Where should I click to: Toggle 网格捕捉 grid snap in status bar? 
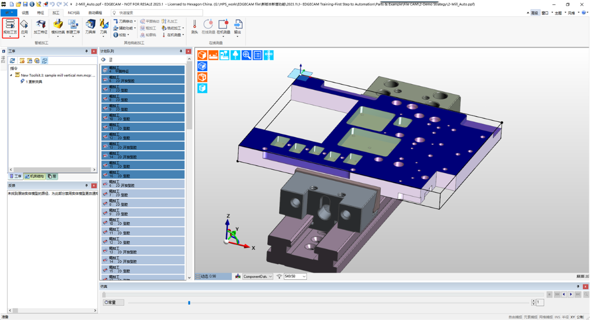[x=546, y=317]
